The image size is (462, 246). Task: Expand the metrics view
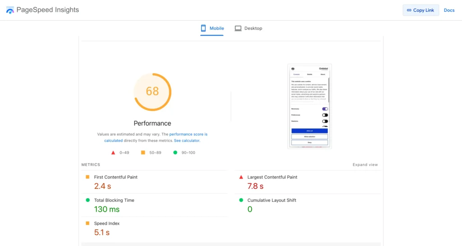pos(365,164)
